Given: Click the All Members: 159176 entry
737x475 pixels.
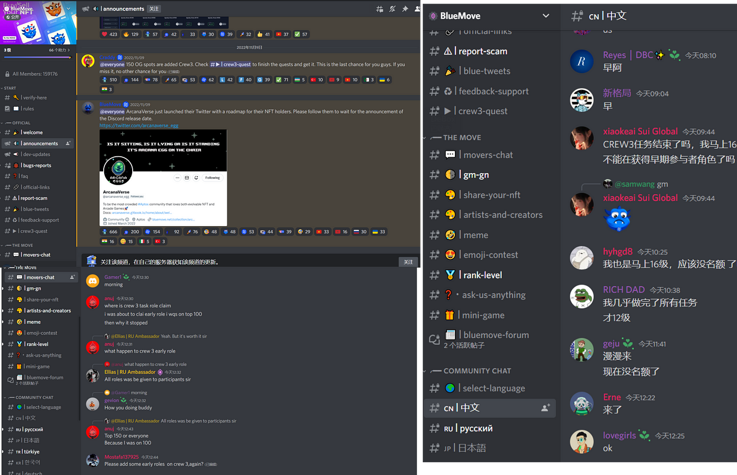Looking at the screenshot, I should pos(35,74).
